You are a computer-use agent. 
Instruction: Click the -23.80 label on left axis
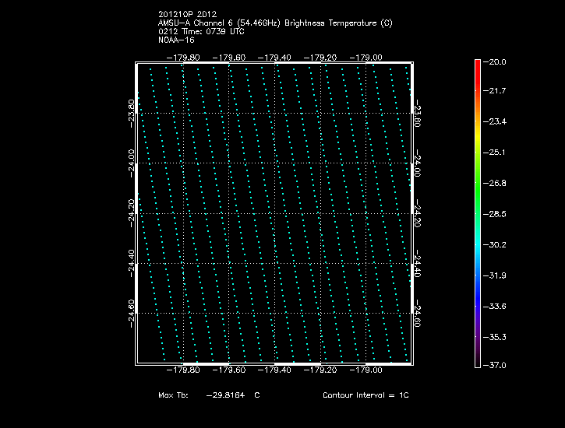click(132, 112)
